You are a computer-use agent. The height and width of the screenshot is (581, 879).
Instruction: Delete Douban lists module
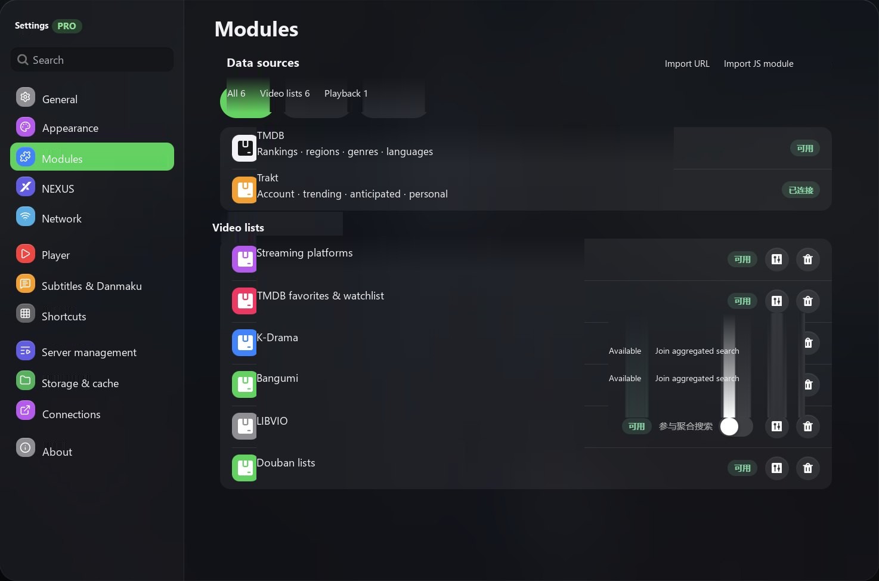[808, 468]
